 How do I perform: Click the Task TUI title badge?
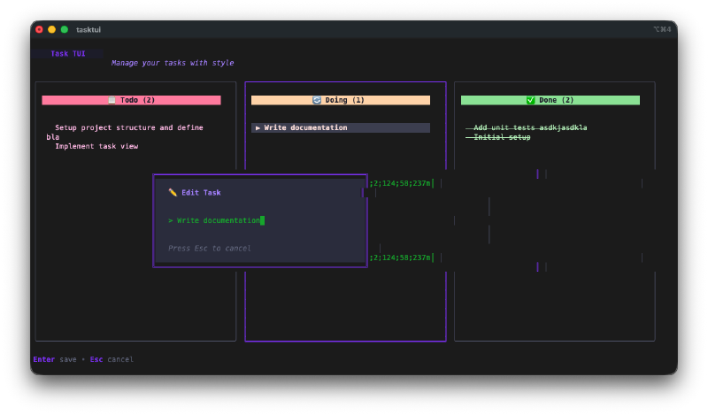tap(67, 54)
